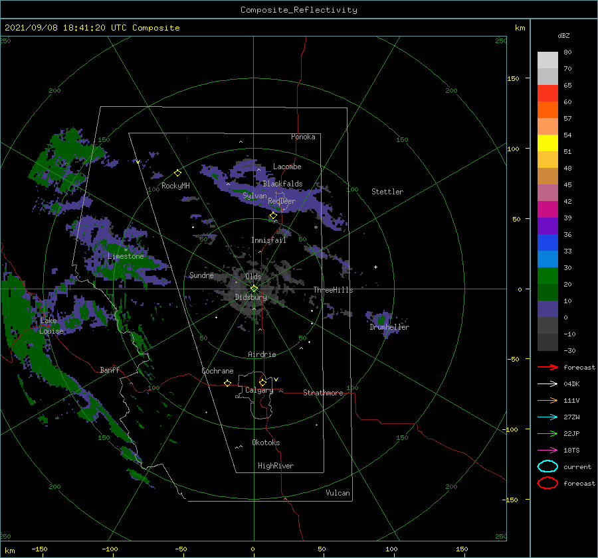Click the Airdrie city label

(x=262, y=354)
